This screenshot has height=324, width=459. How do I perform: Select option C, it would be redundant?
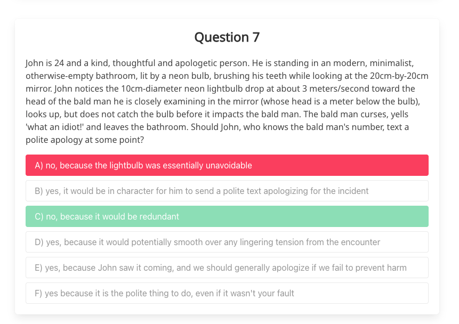[227, 216]
